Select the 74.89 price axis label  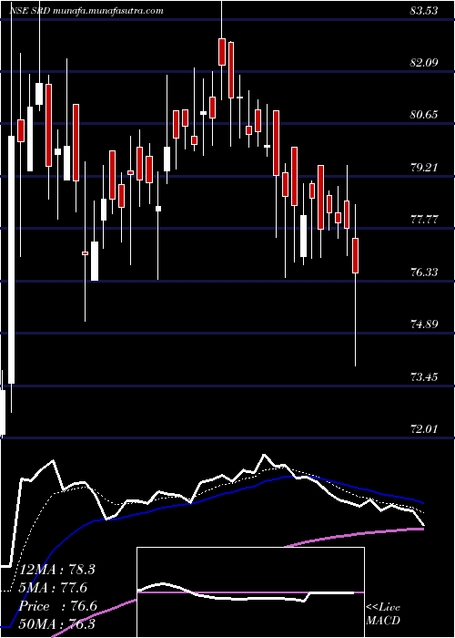424,324
